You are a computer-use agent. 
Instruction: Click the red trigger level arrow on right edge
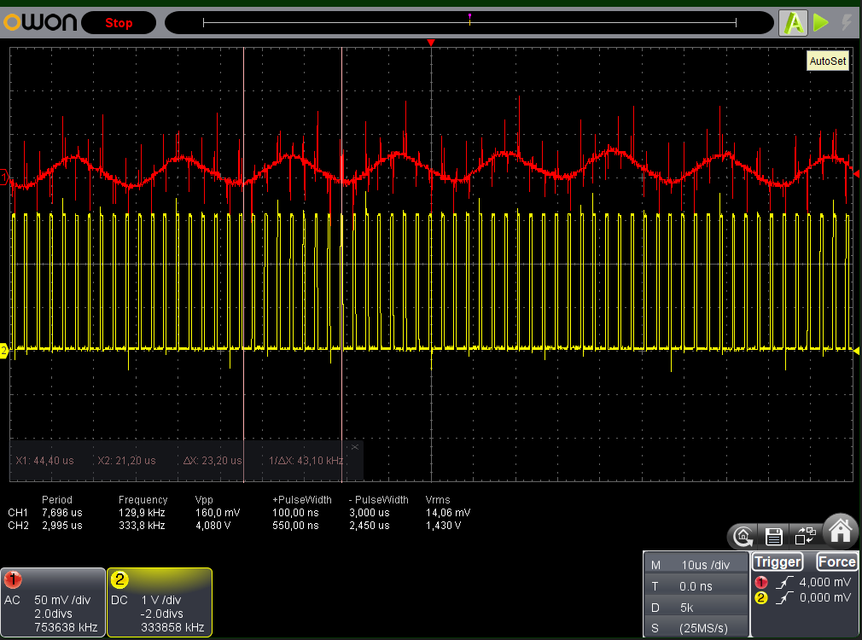click(x=856, y=174)
